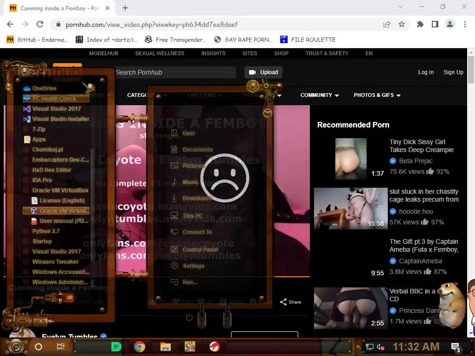Click the steampunk Start button on taskbar

pyautogui.click(x=16, y=347)
